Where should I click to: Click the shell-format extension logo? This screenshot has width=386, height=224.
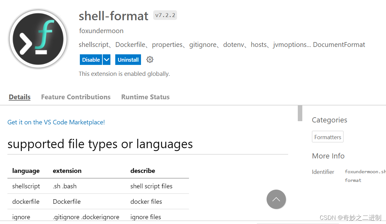click(38, 39)
